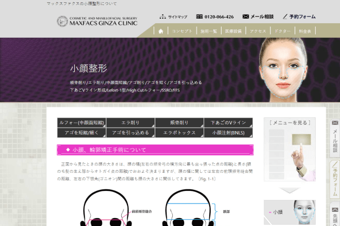Click the マックスファクスの小顔整形について top text

pos(82,4)
